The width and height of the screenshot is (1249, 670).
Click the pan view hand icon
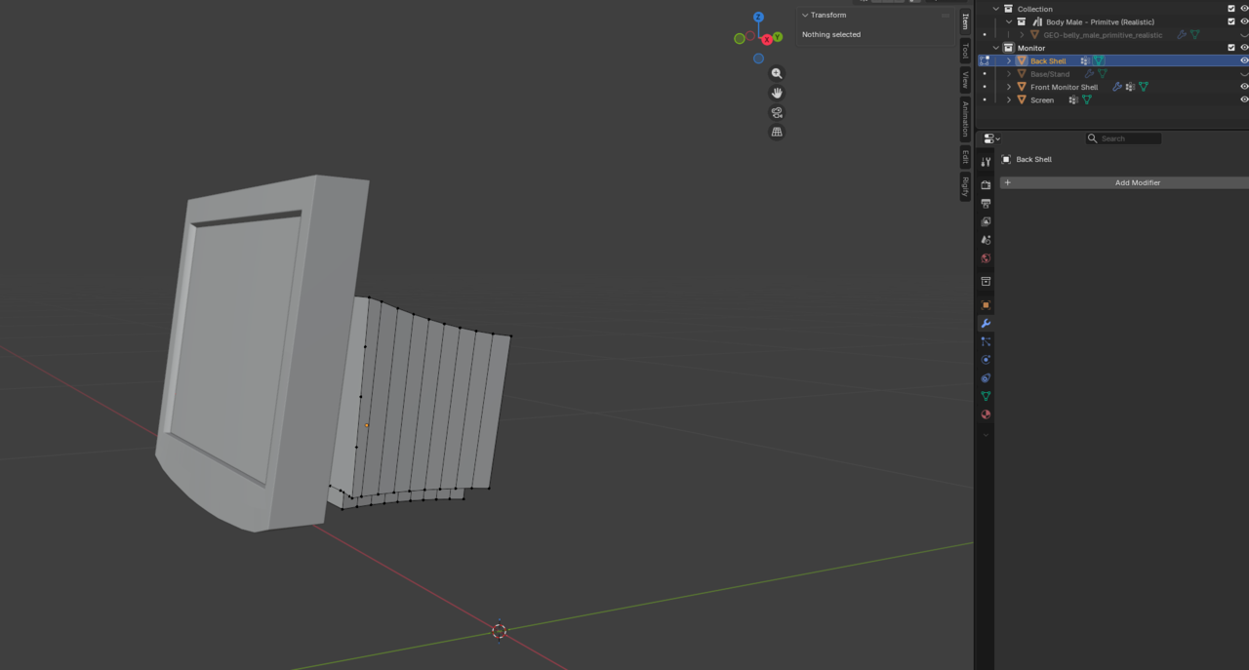tap(777, 93)
